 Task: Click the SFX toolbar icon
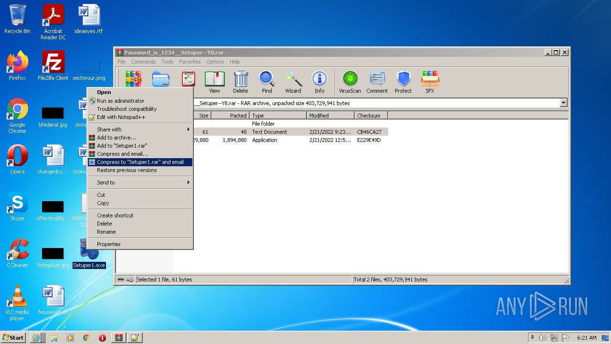(x=430, y=82)
